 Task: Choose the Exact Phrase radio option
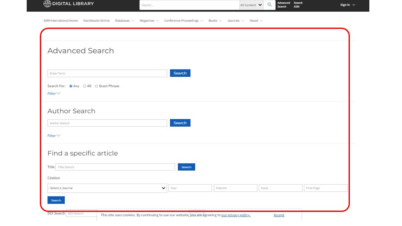(97, 86)
